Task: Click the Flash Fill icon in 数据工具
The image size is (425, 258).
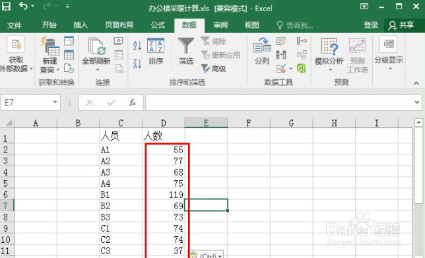Action: pyautogui.click(x=281, y=41)
